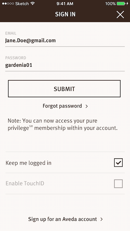
Task: Tap the battery indicator icon
Action: click(x=121, y=4)
